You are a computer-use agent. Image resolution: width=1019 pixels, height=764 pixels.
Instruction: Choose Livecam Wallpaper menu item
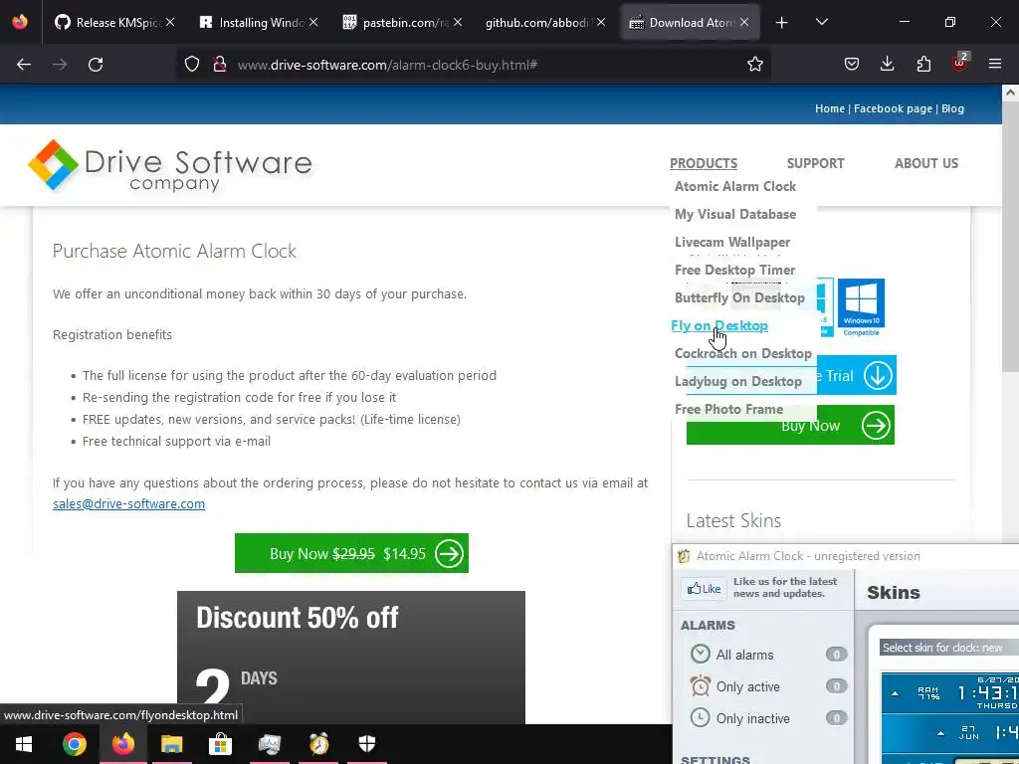(732, 243)
